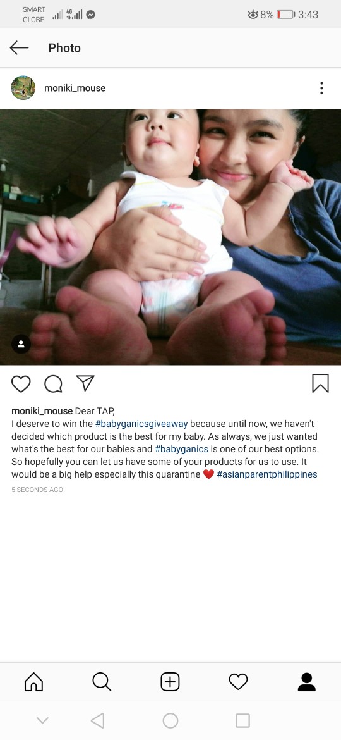Show tagged people on the photo
The height and width of the screenshot is (740, 341).
pos(21,344)
